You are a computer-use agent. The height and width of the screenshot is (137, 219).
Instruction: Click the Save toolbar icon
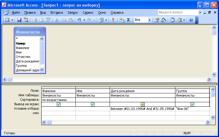click(x=19, y=20)
